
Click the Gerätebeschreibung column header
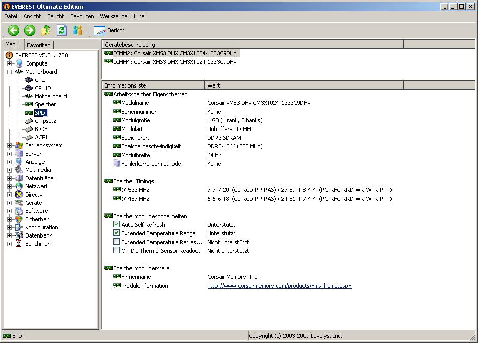coord(253,45)
